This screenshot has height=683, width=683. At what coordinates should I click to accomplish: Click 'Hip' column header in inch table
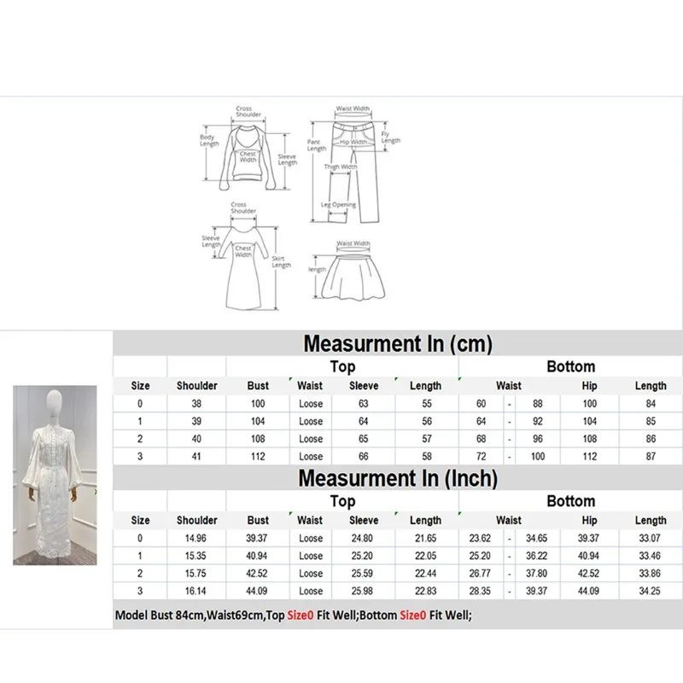pos(589,520)
